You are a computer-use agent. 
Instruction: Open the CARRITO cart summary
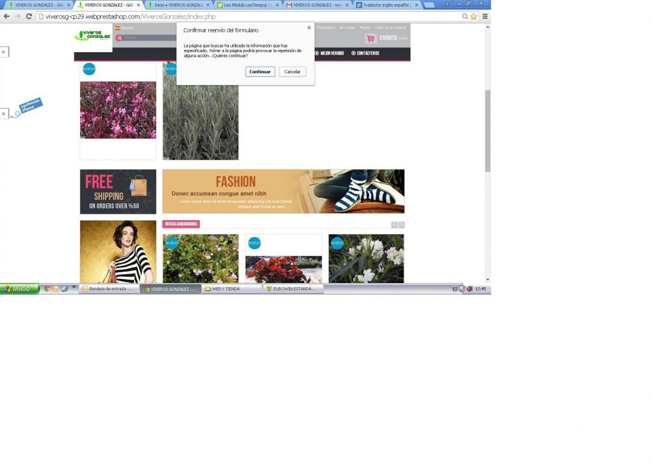pyautogui.click(x=393, y=38)
